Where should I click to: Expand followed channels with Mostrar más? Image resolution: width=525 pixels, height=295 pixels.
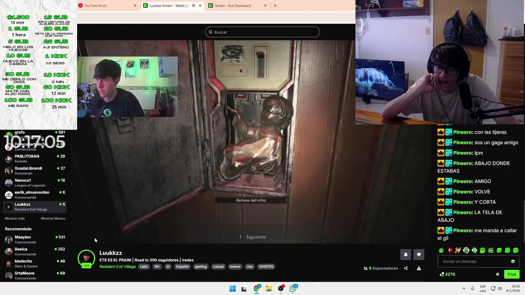click(x=15, y=218)
